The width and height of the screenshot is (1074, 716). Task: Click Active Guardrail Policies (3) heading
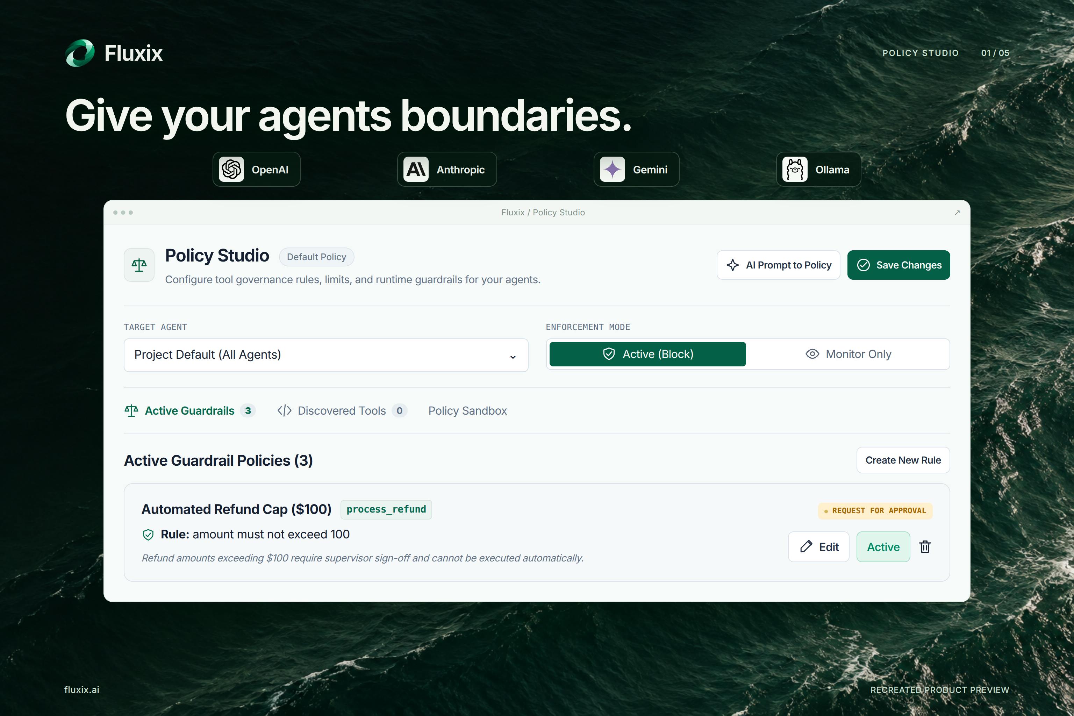218,460
